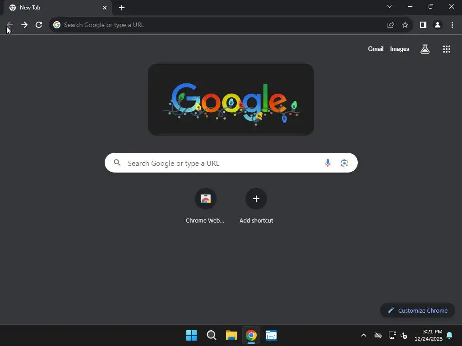Click the magnifier icon in search box
The width and height of the screenshot is (462, 346).
[117, 163]
